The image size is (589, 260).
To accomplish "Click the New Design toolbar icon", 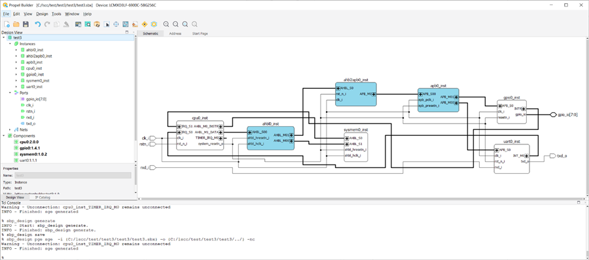I will [7, 24].
